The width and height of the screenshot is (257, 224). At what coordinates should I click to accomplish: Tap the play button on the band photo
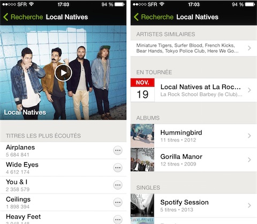click(x=63, y=73)
